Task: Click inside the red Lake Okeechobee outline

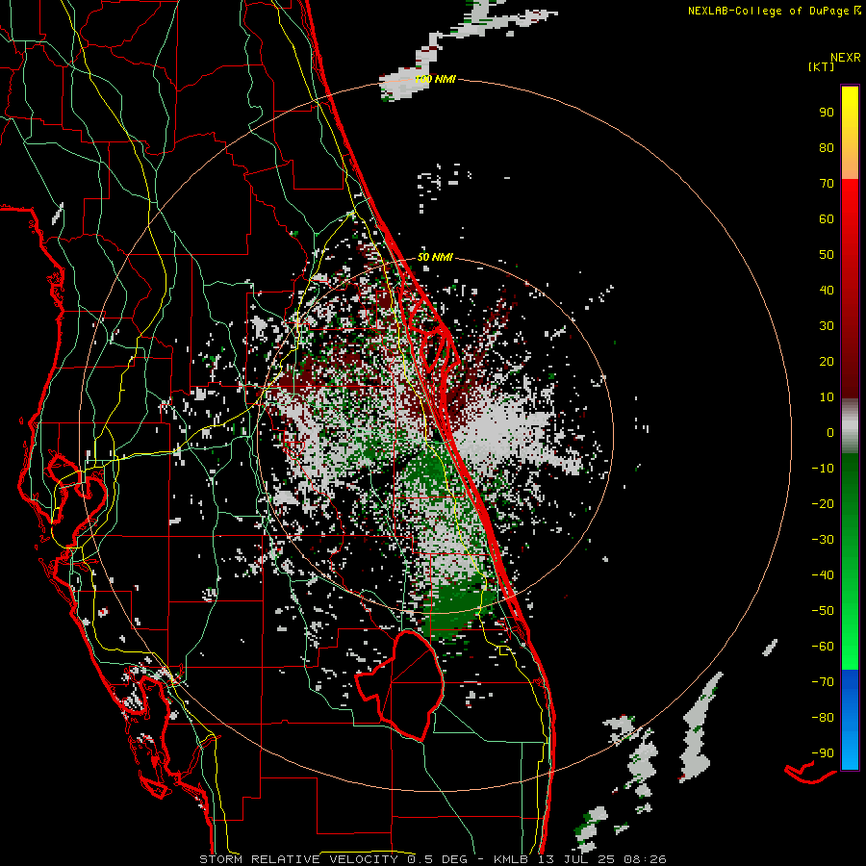Action: pyautogui.click(x=412, y=685)
